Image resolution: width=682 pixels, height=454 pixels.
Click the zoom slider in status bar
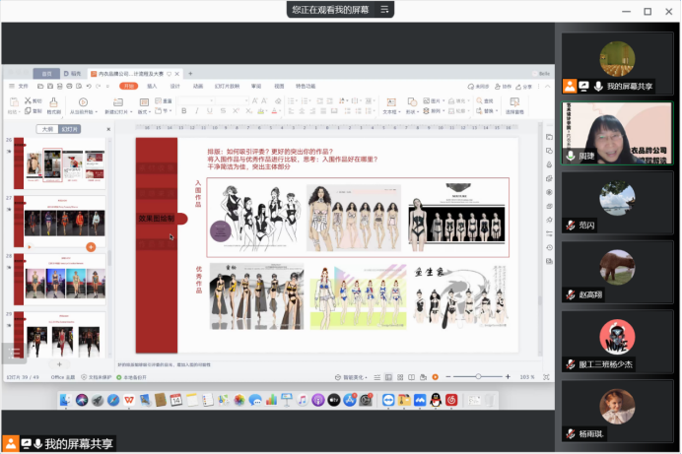tap(480, 377)
